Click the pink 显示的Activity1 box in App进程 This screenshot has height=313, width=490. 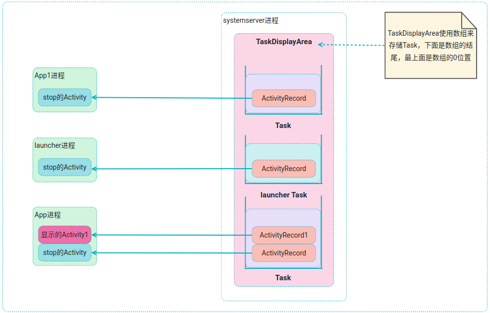[x=65, y=235]
